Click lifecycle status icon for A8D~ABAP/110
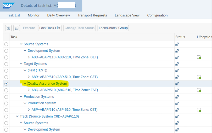The width and height of the screenshot is (212, 133). 199,57
